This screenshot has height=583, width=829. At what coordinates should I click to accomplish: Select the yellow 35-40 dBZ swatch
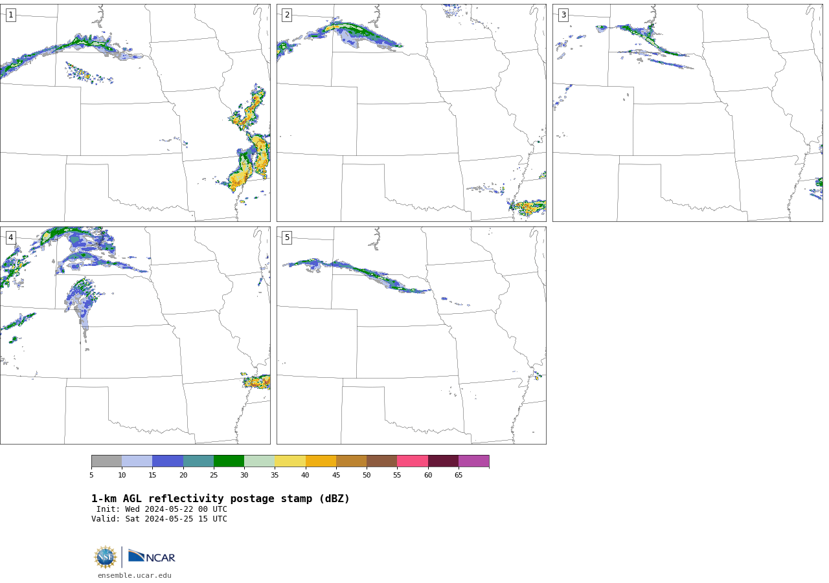coord(290,461)
